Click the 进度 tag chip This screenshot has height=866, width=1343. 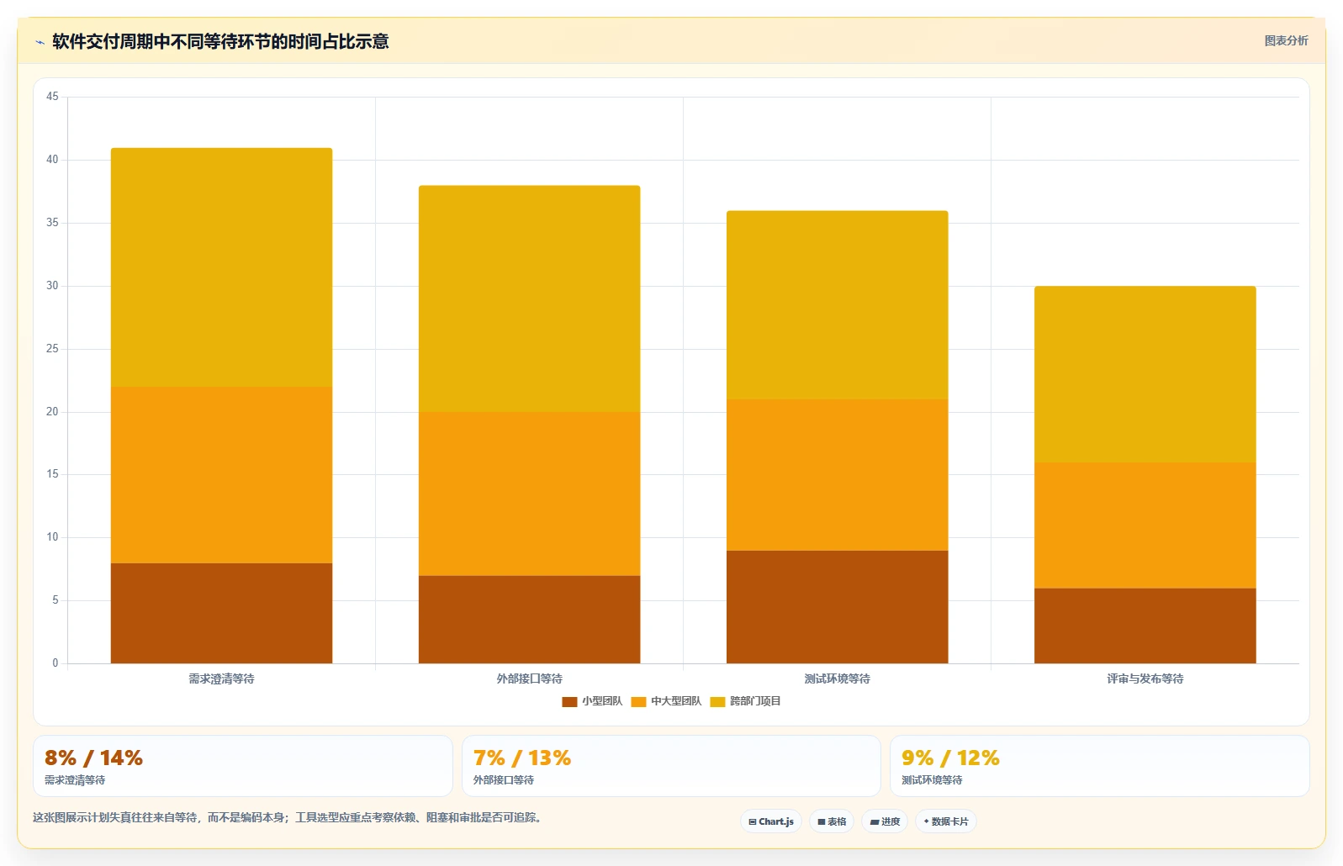click(x=885, y=821)
